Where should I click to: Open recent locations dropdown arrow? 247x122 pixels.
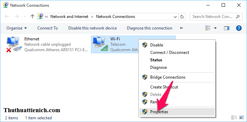(25, 17)
